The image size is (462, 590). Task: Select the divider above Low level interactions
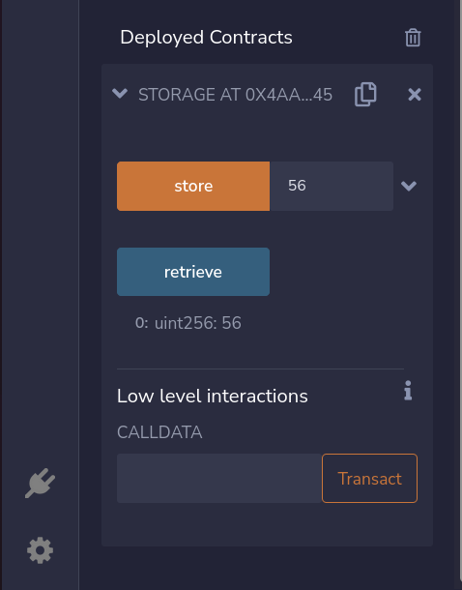261,369
